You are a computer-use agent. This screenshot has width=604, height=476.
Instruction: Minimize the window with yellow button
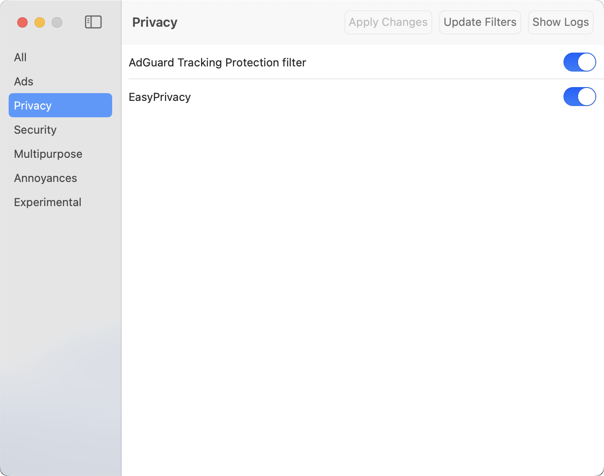(40, 22)
